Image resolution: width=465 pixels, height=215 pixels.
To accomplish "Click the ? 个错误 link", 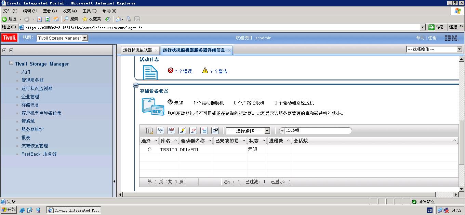I will [x=183, y=71].
